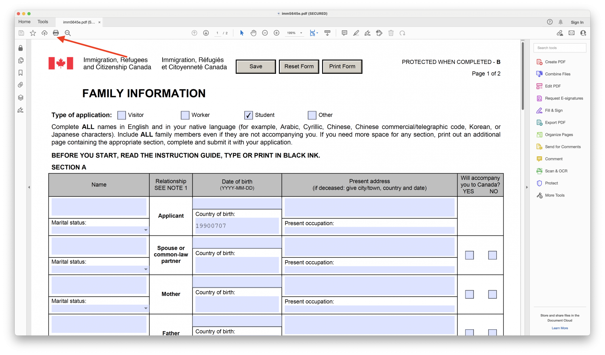The image size is (605, 355).
Task: Add a sticky note comment
Action: tap(344, 33)
